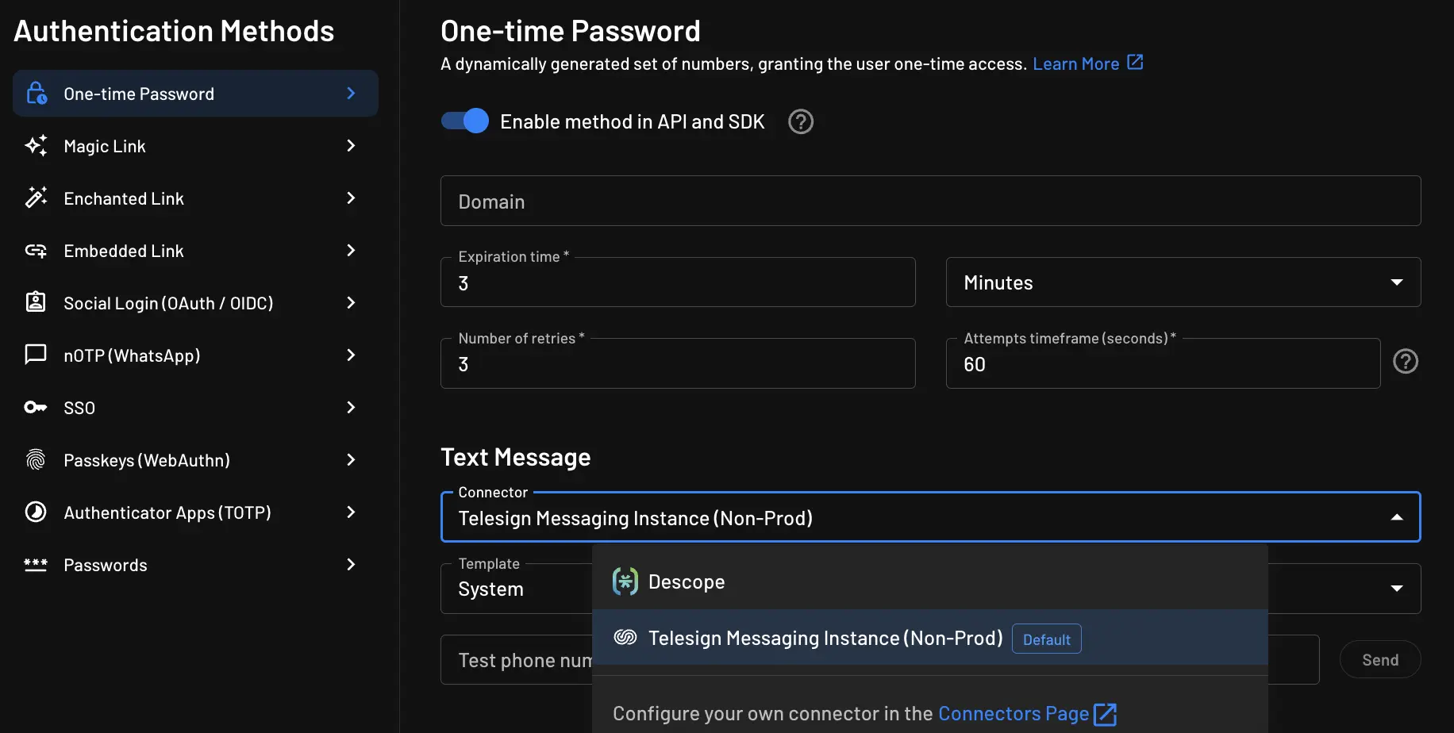This screenshot has height=733, width=1454.
Task: Disable the Enable method in API and SDK toggle
Action: pyautogui.click(x=464, y=121)
